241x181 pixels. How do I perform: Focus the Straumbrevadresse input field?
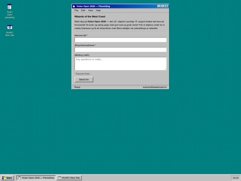[120, 50]
